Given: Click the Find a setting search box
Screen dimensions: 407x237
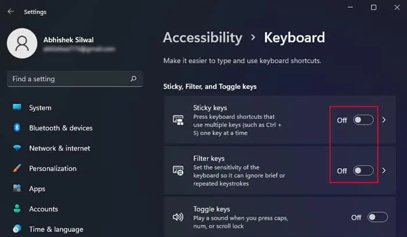Looking at the screenshot, I should (x=67, y=79).
